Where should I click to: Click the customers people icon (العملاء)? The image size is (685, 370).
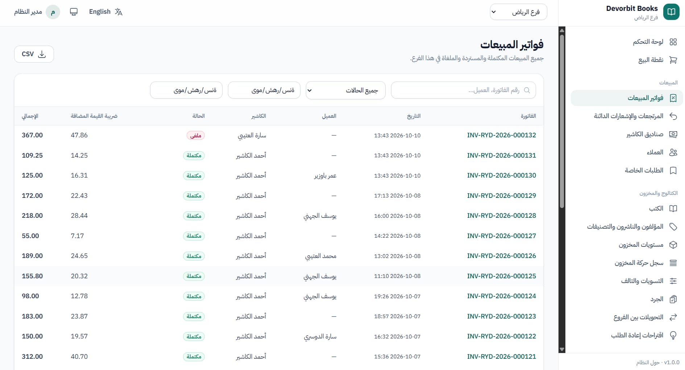tap(673, 153)
